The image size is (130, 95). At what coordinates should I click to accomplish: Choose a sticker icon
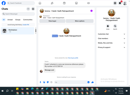(x=48, y=82)
